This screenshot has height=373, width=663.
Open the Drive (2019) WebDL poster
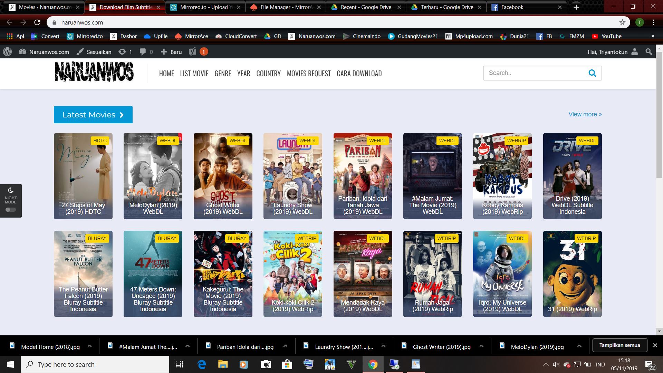click(572, 176)
